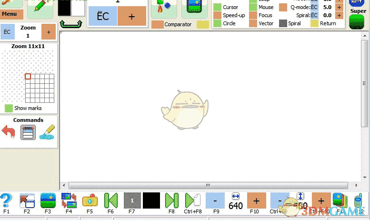The height and width of the screenshot is (220, 370).
Task: Toggle the Circle option
Action: [x=217, y=23]
